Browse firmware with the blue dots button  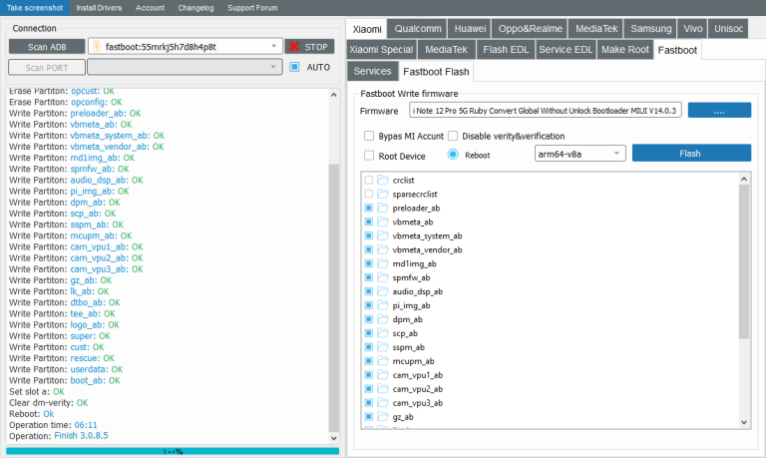pos(719,110)
